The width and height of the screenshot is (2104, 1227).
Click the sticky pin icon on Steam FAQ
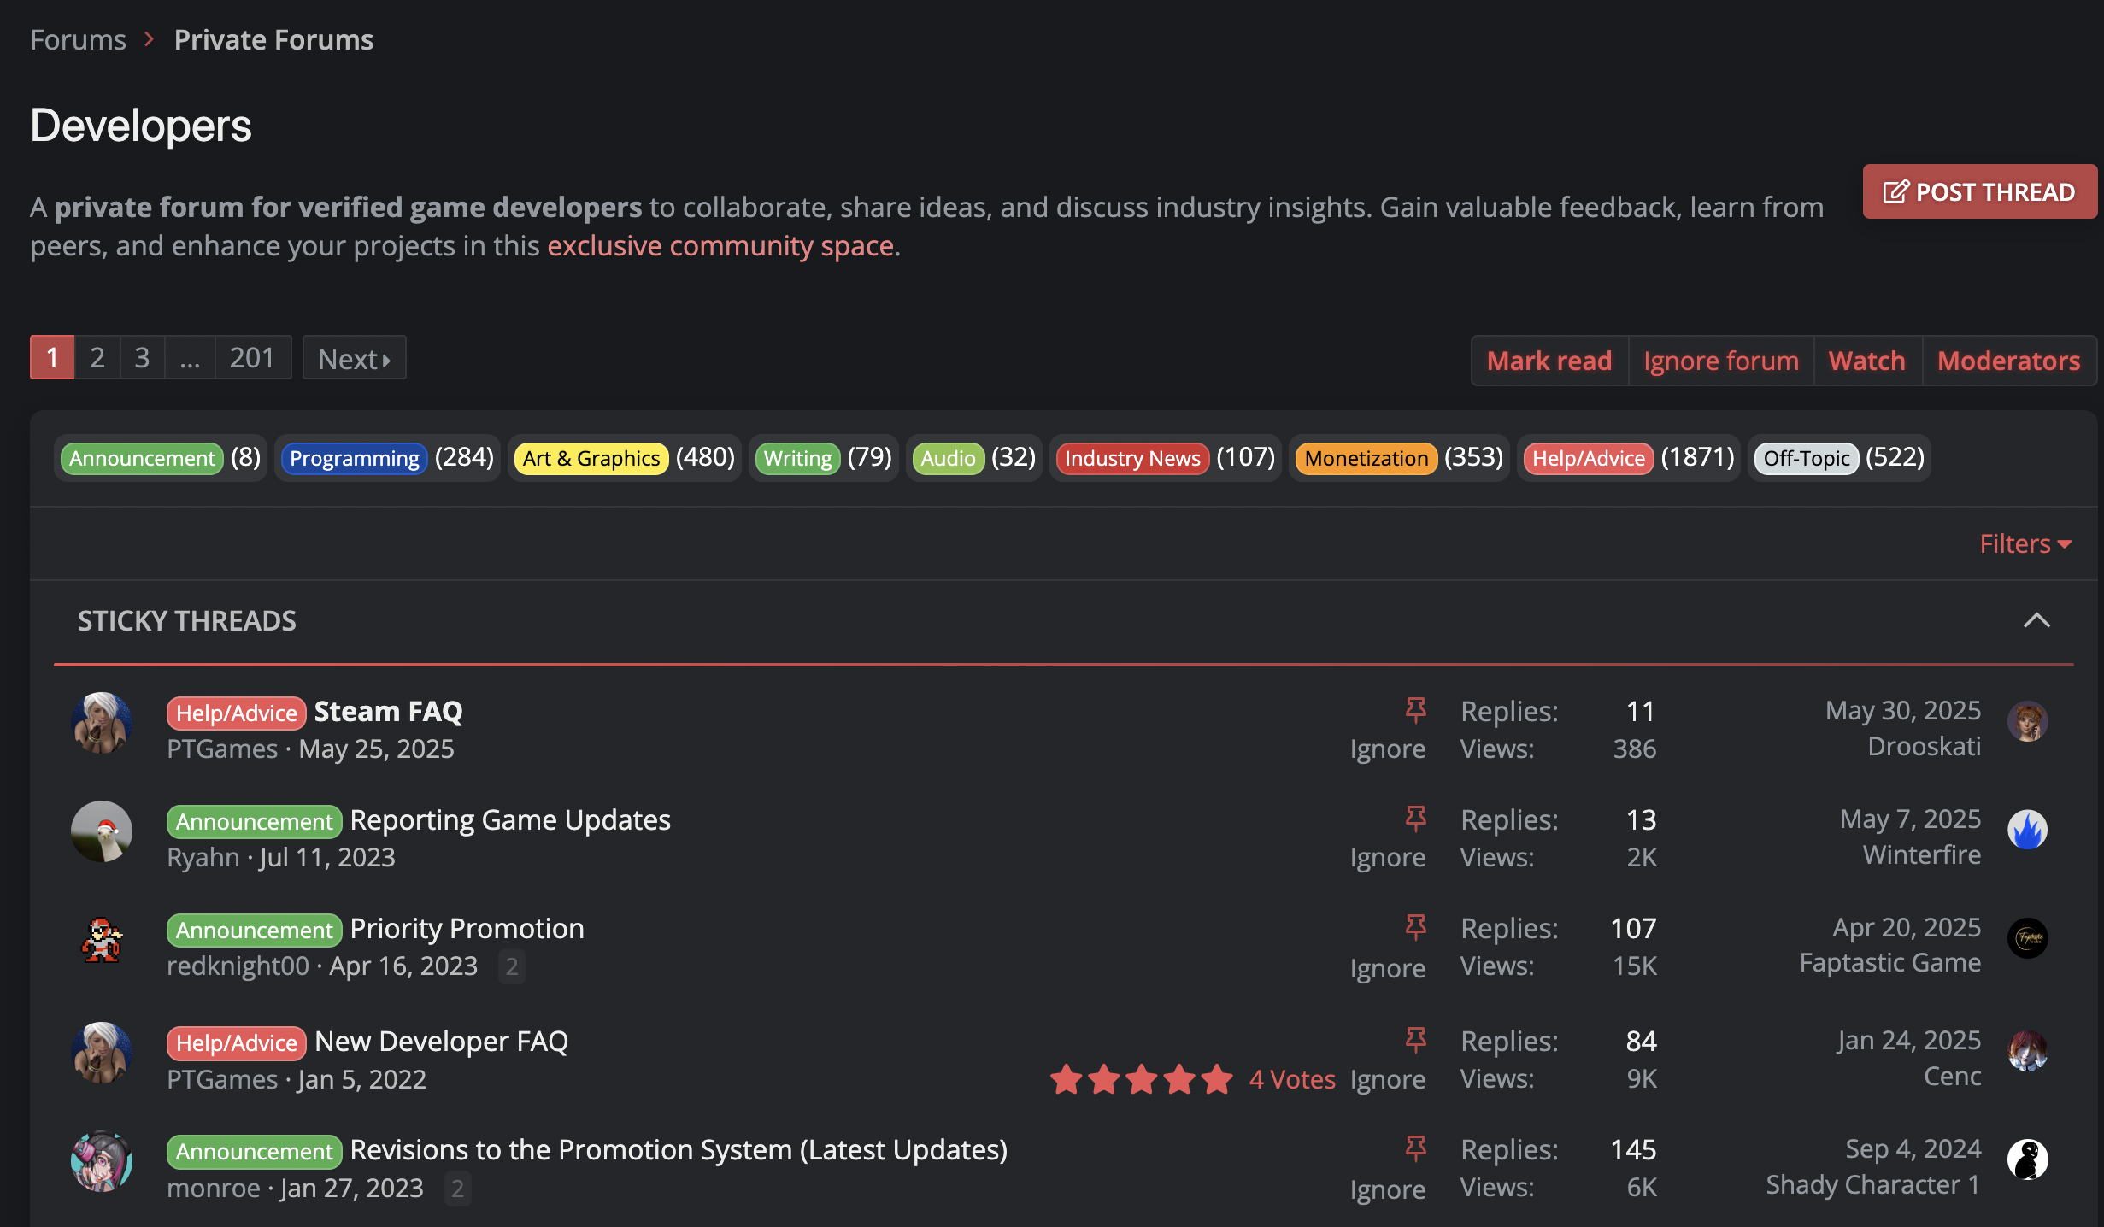[1415, 709]
